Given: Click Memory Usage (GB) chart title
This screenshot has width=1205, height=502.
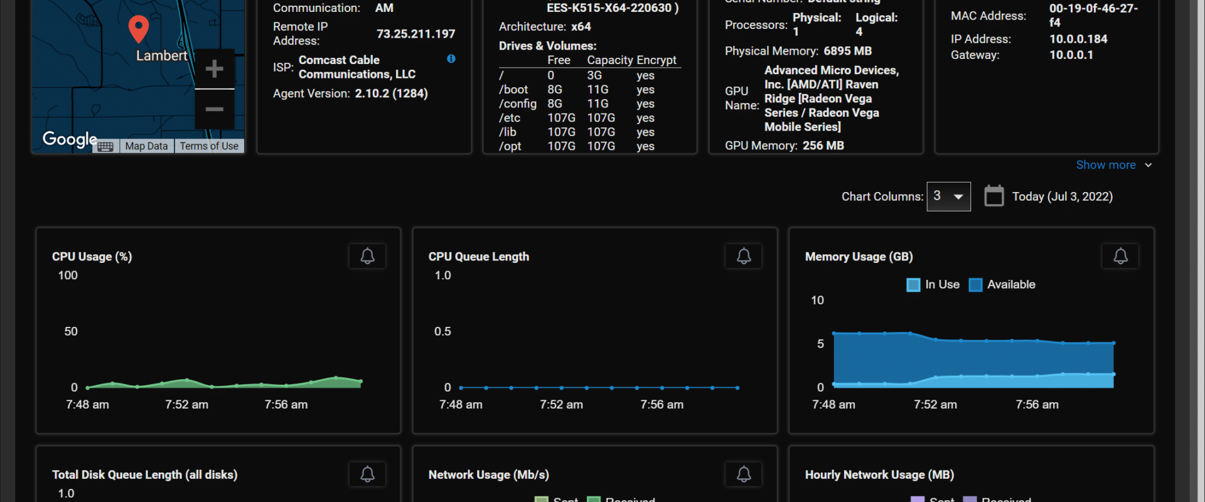Looking at the screenshot, I should (859, 257).
